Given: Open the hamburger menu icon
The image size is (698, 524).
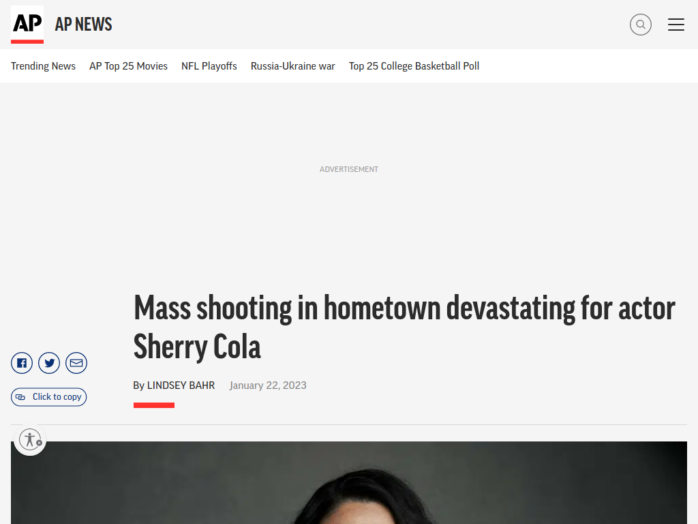Looking at the screenshot, I should (676, 25).
